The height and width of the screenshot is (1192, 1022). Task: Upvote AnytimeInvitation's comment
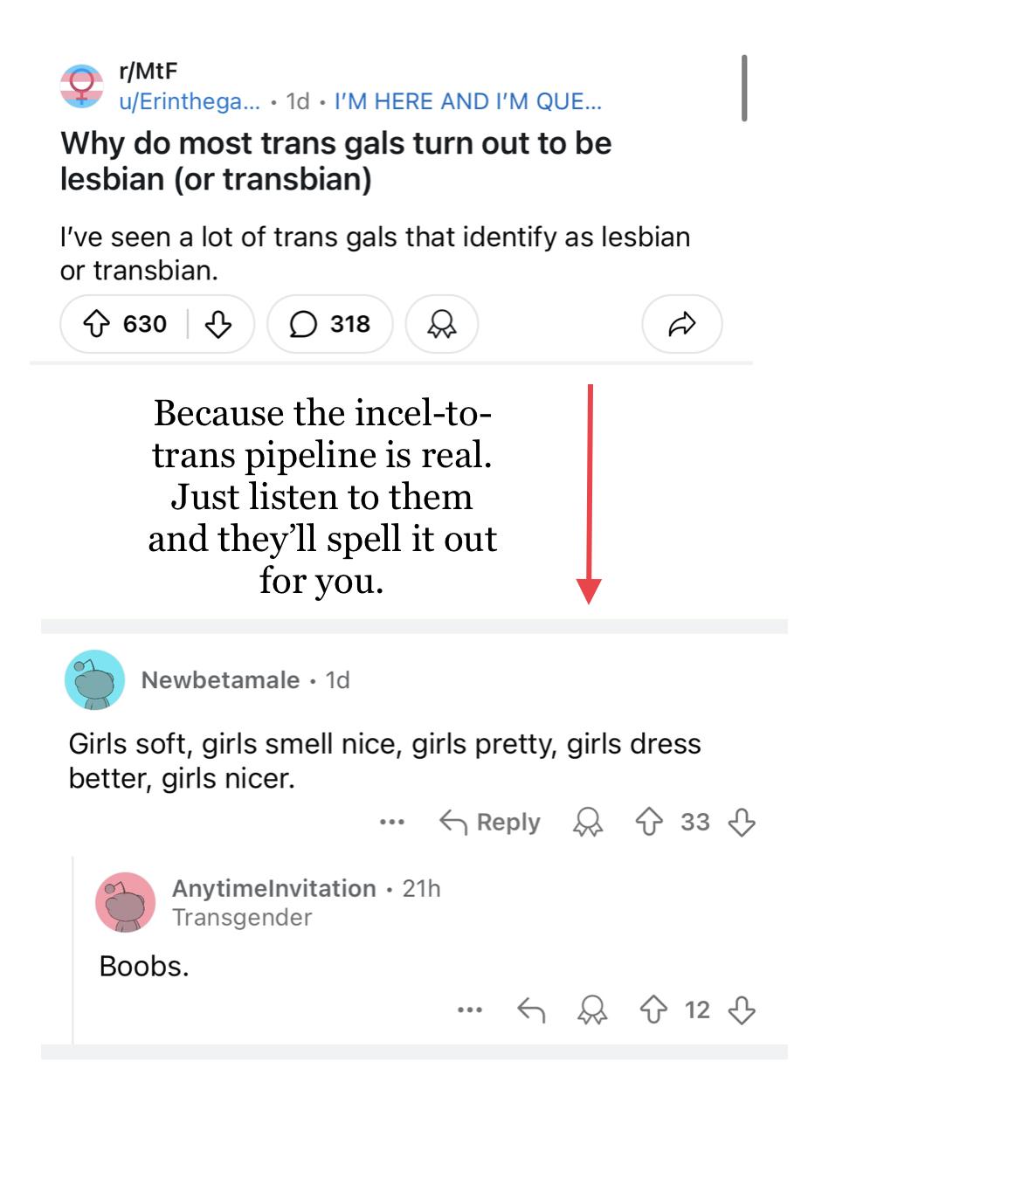point(653,1010)
